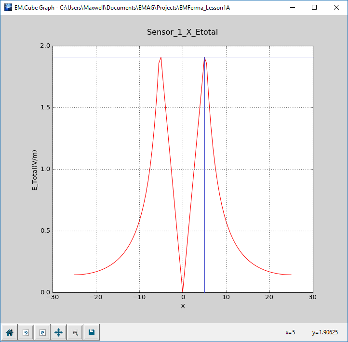Close the EM.Cube Graph window

[336, 7]
